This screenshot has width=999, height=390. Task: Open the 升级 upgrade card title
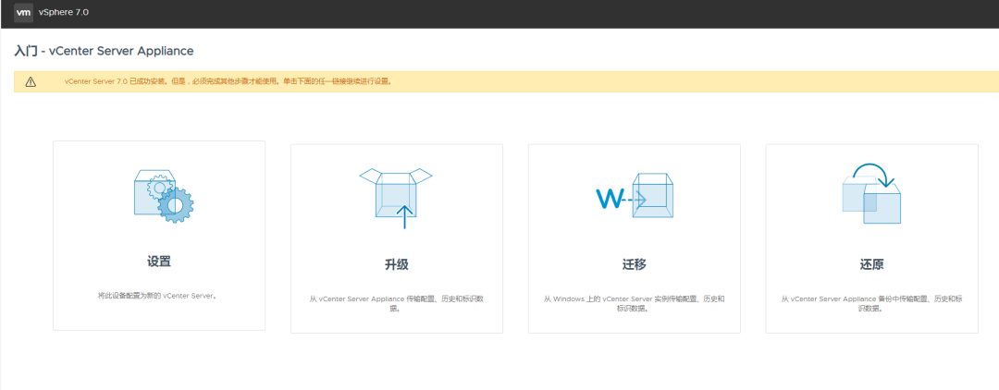click(x=396, y=264)
